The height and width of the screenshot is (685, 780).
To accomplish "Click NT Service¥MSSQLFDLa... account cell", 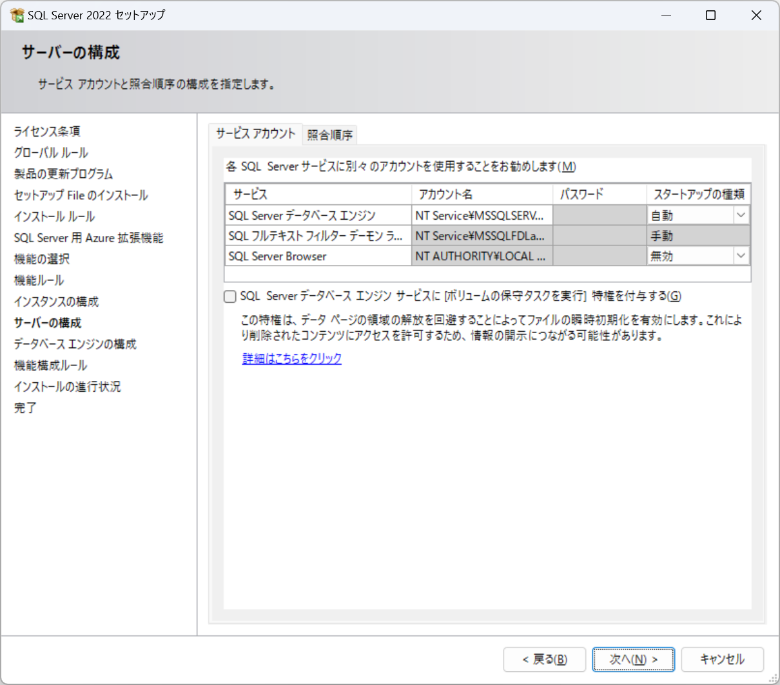I will [482, 236].
